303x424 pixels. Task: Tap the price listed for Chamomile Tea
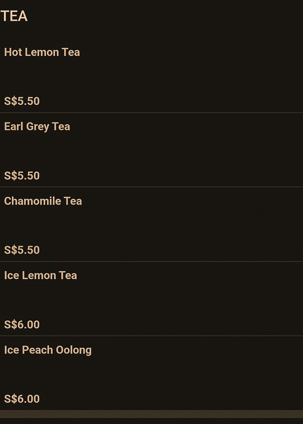coord(22,250)
